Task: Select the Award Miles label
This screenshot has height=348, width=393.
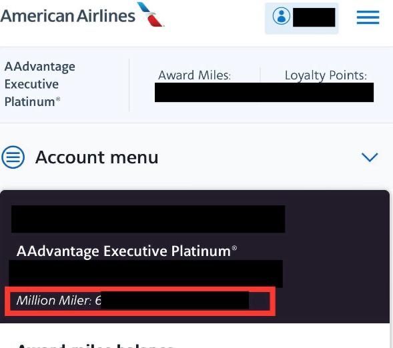Action: pyautogui.click(x=194, y=75)
